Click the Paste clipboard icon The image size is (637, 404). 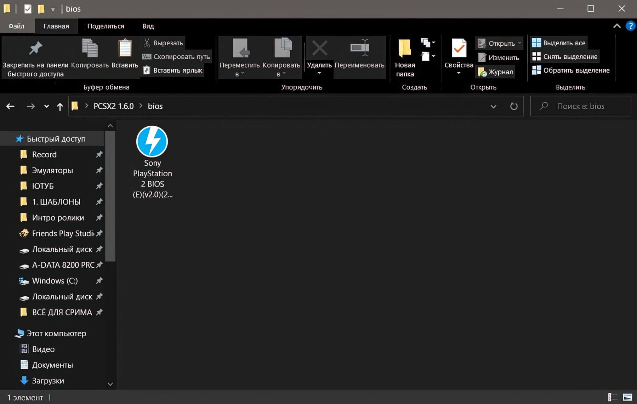[x=125, y=48]
